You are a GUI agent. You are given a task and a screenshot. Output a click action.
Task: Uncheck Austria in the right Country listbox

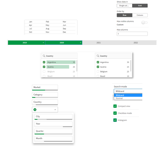click(x=98, y=67)
